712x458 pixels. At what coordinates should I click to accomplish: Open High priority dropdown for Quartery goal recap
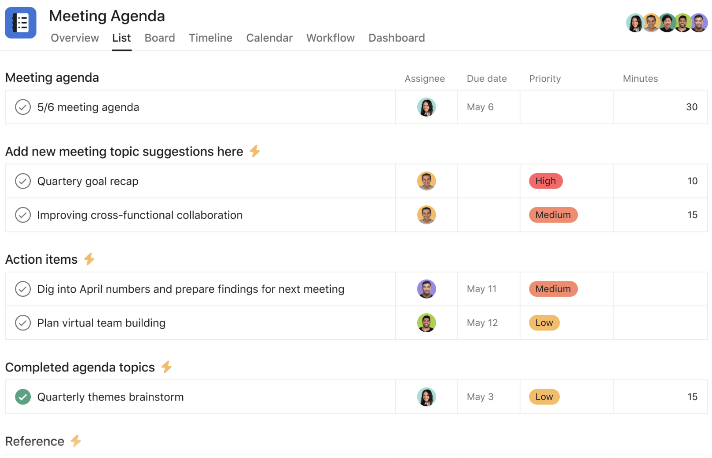coord(546,181)
